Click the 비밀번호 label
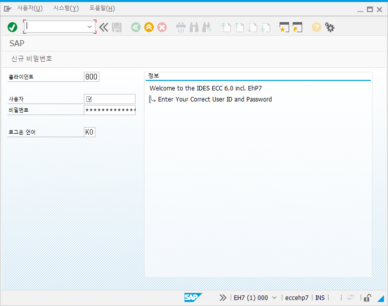The width and height of the screenshot is (388, 306). click(19, 110)
